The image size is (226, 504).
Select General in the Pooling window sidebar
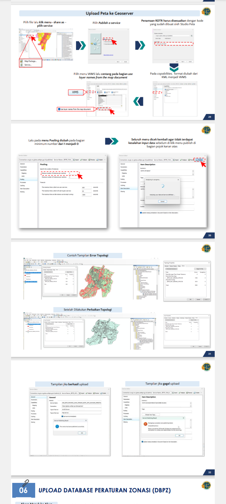point(22,164)
